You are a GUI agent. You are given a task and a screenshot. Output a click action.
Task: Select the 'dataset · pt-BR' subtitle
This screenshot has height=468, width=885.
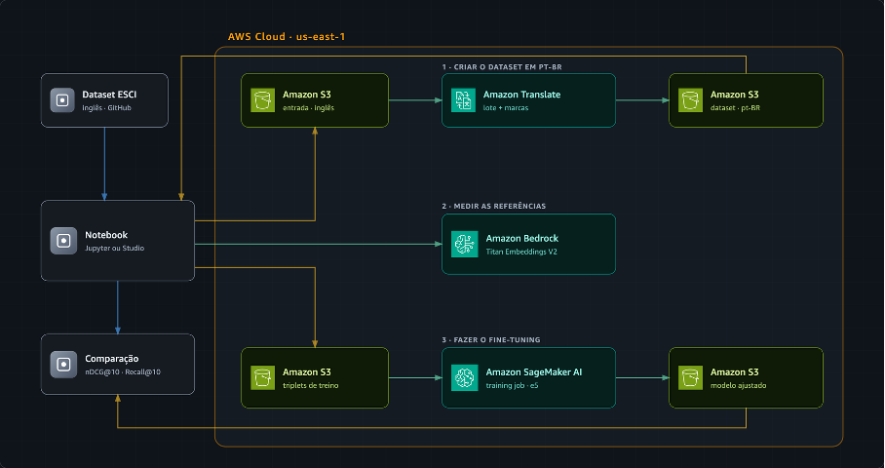tap(736, 108)
